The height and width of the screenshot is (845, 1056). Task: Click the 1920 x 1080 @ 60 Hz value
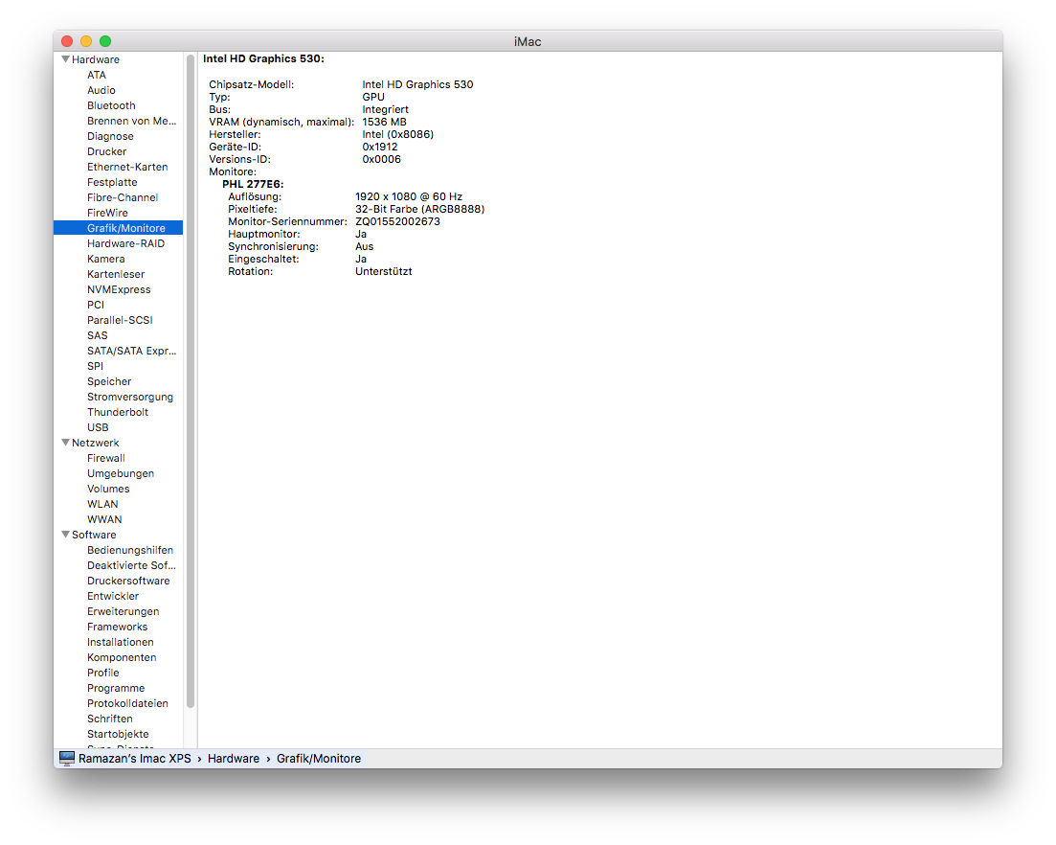(409, 196)
